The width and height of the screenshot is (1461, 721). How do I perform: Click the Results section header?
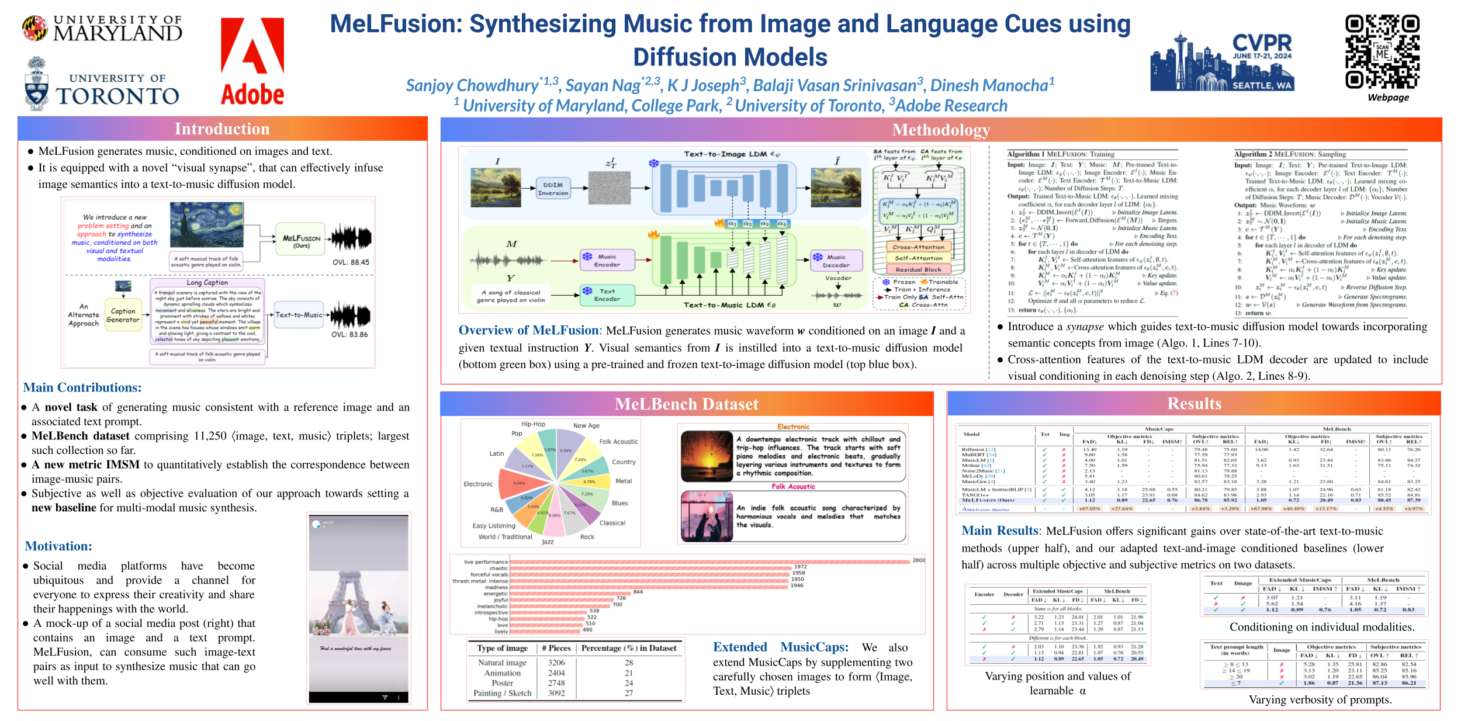[1194, 403]
